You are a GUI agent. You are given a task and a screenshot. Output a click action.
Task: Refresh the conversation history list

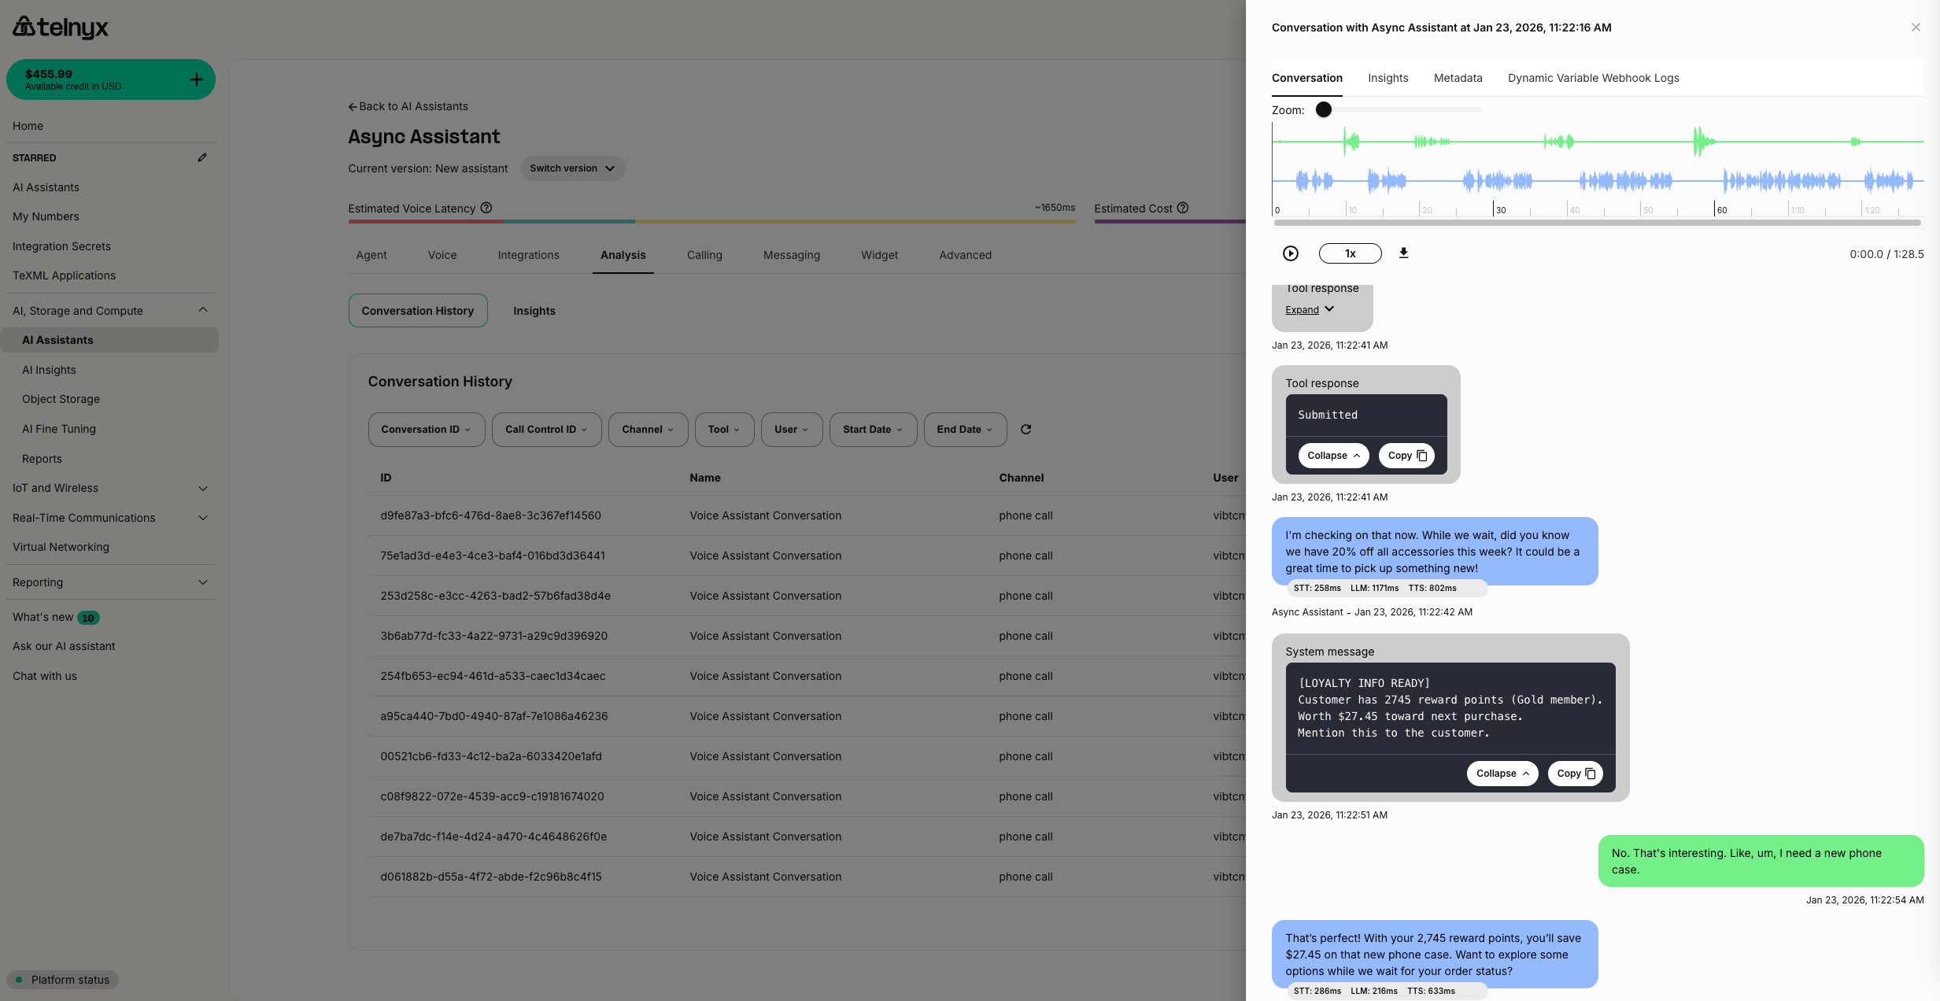coord(1025,430)
